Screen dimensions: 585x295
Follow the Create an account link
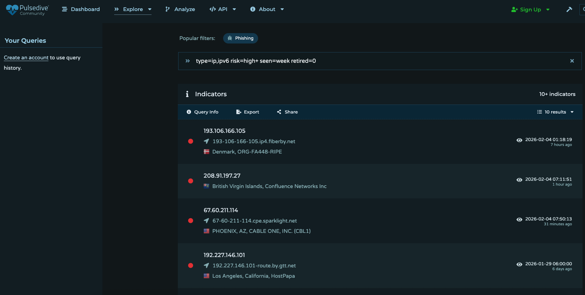26,58
